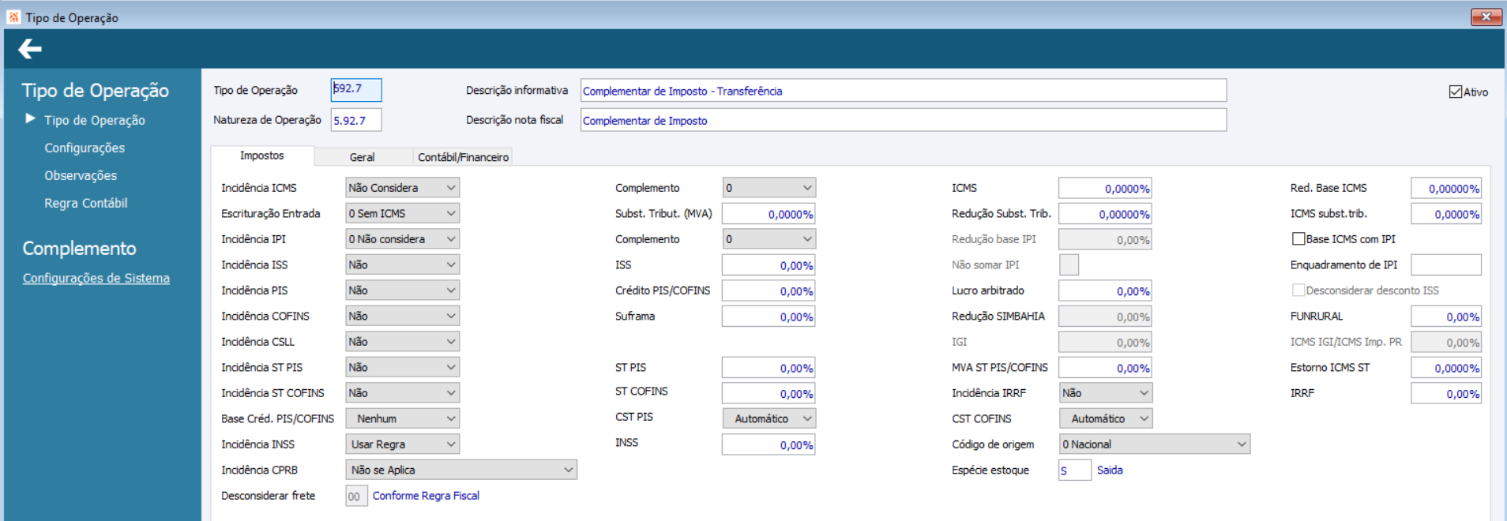Open Configurações in the sidebar
Viewport: 1507px width, 521px height.
point(85,148)
